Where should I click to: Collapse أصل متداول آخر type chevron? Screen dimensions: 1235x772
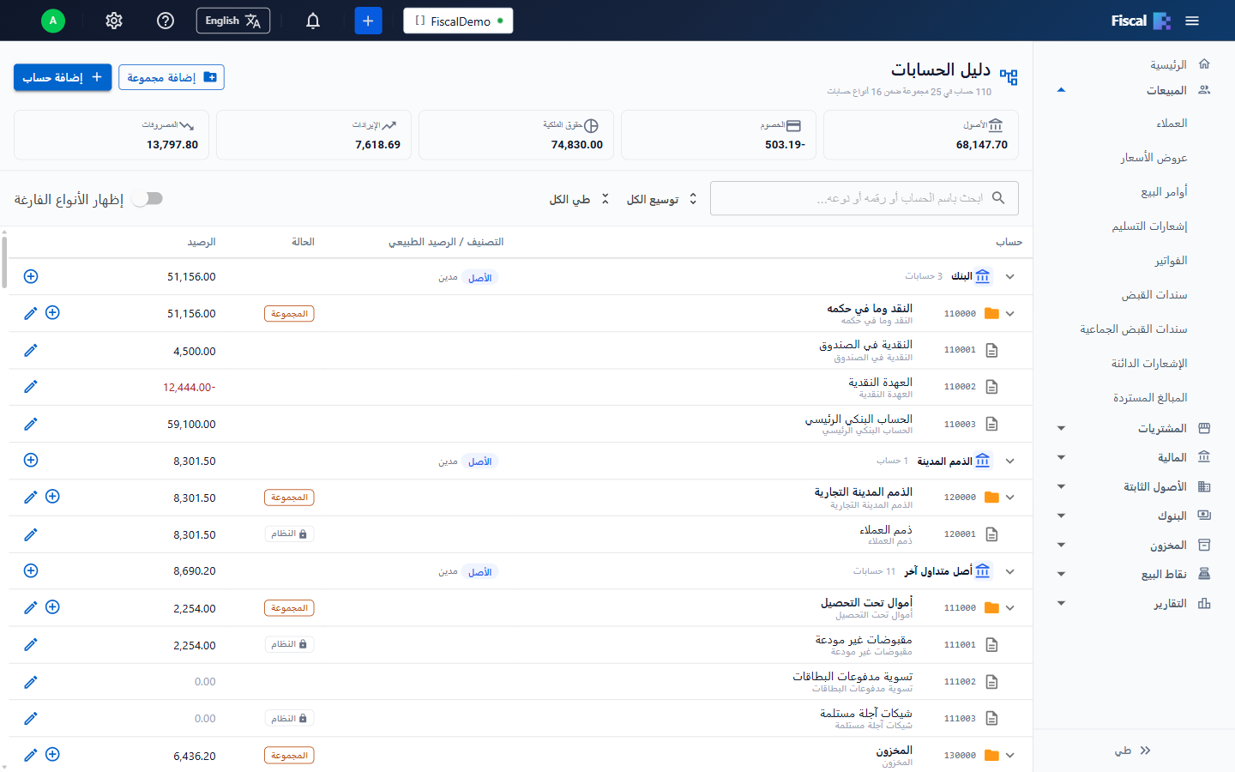pos(1010,571)
